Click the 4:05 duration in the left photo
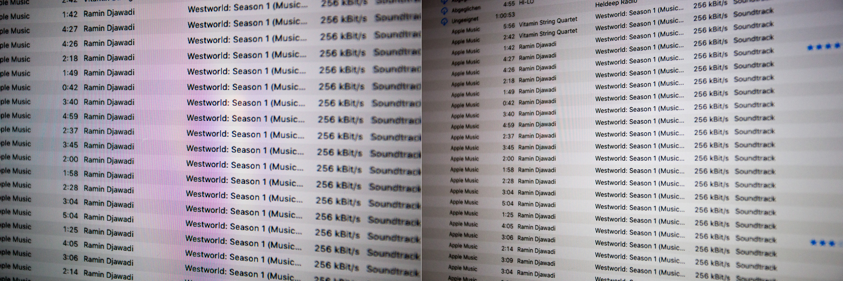 tap(70, 244)
